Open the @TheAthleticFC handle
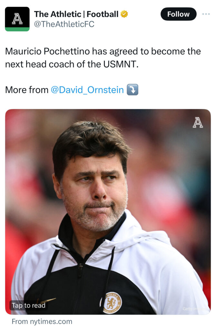 pyautogui.click(x=64, y=24)
